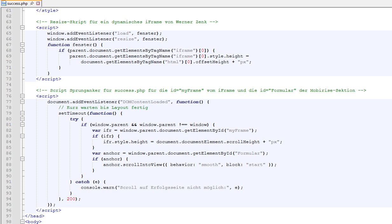Click the Script Sprunganker comment on line 75

click(x=201, y=90)
